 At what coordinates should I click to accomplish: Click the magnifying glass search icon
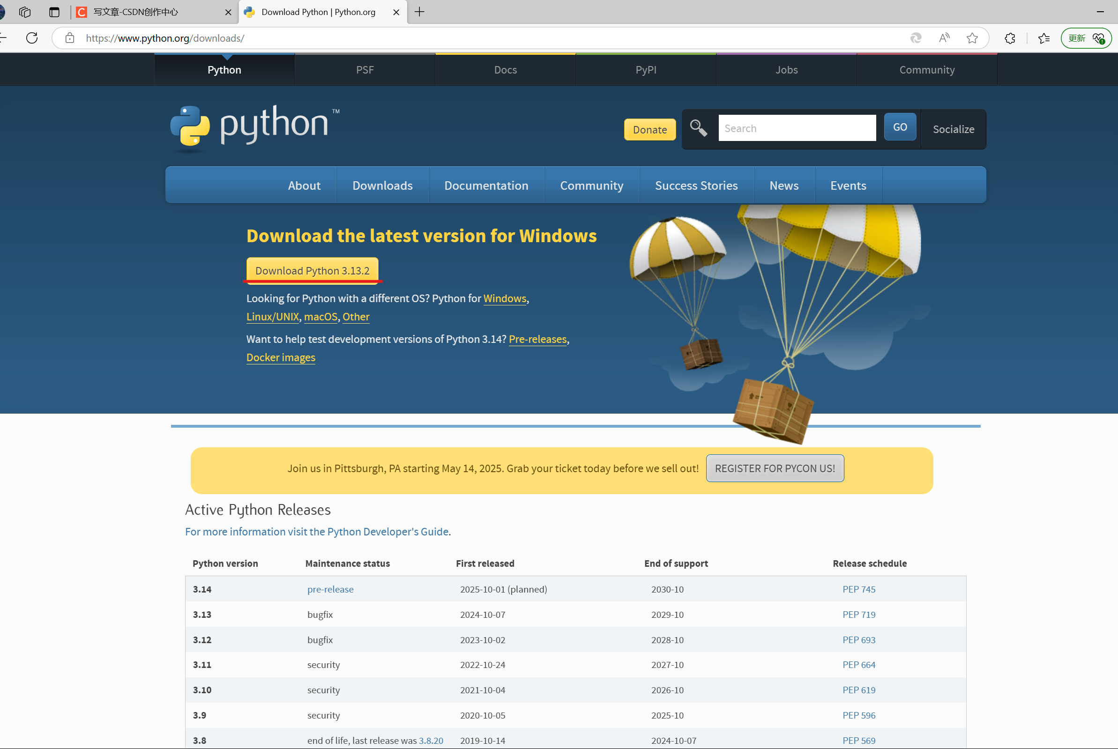698,128
